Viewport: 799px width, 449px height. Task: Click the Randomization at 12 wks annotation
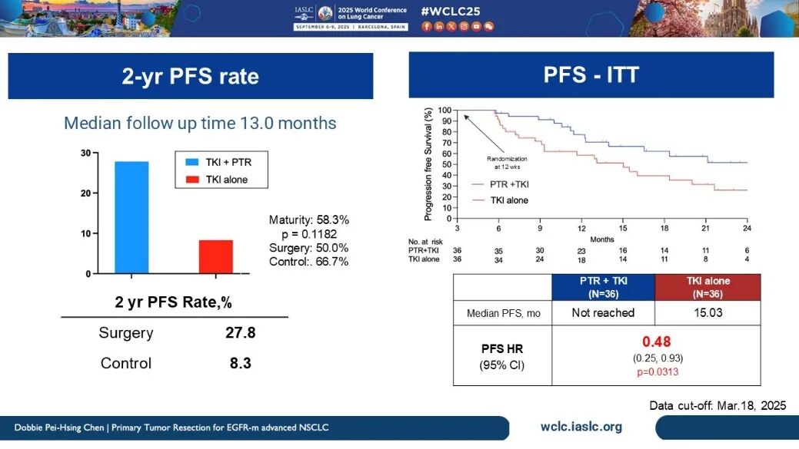(x=504, y=160)
